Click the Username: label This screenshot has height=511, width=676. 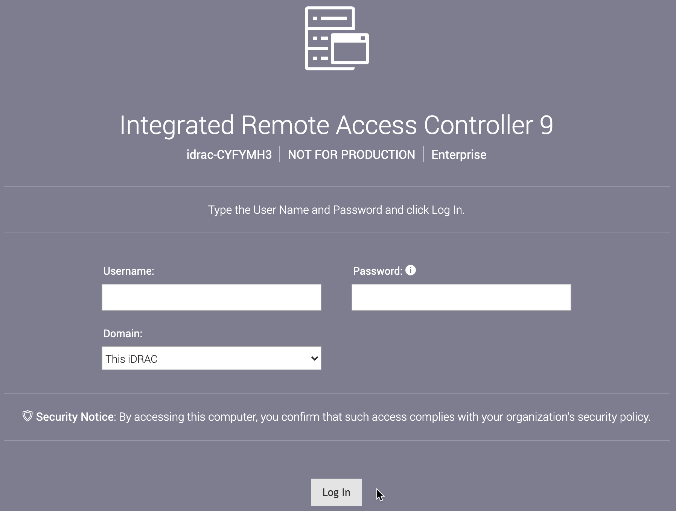[129, 271]
